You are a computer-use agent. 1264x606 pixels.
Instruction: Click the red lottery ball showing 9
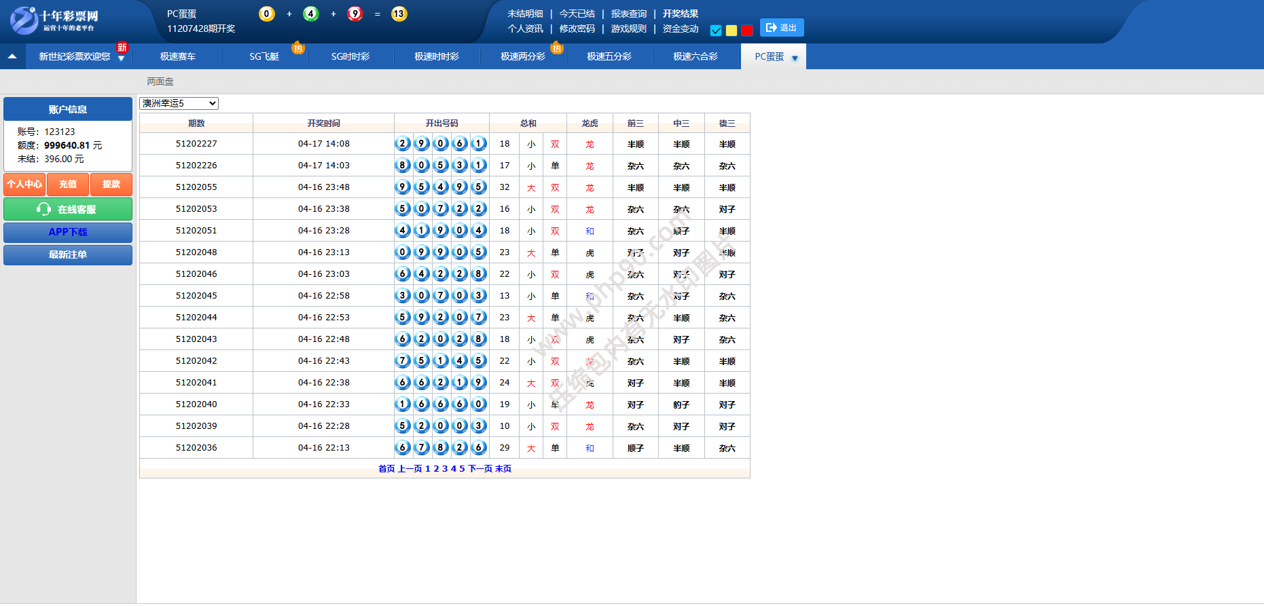(355, 14)
